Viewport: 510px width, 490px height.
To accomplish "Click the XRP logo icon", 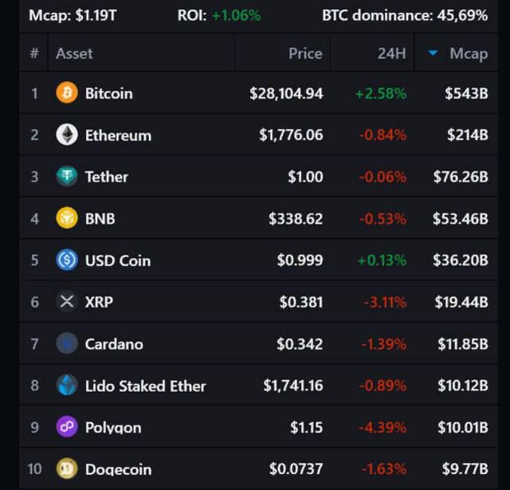I will (x=67, y=301).
